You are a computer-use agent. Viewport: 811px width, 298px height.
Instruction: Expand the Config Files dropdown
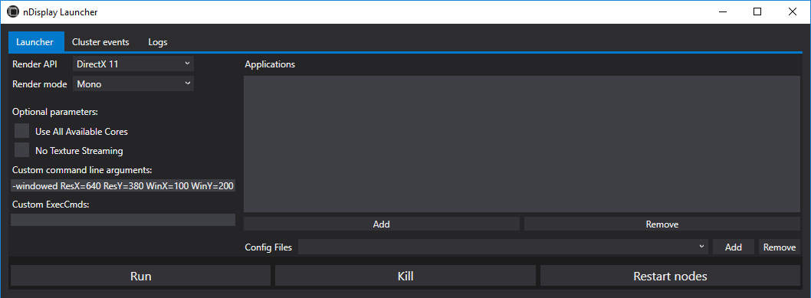(x=504, y=247)
